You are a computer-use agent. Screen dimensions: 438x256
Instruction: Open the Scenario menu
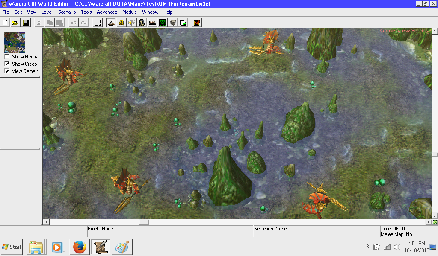pyautogui.click(x=67, y=12)
